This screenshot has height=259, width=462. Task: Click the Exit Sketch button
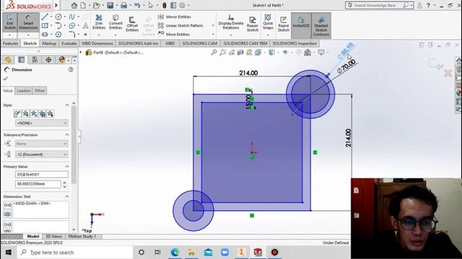click(9, 22)
